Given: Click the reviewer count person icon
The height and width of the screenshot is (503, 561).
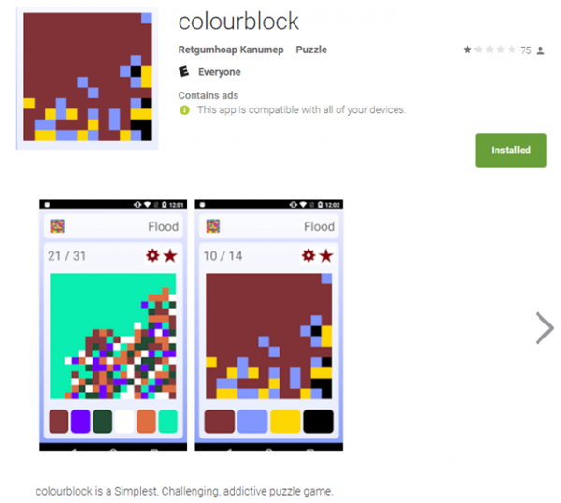Looking at the screenshot, I should [540, 50].
